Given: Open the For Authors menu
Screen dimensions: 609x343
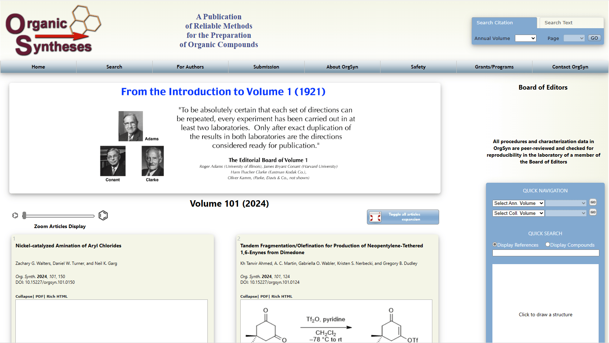Looking at the screenshot, I should pos(190,67).
